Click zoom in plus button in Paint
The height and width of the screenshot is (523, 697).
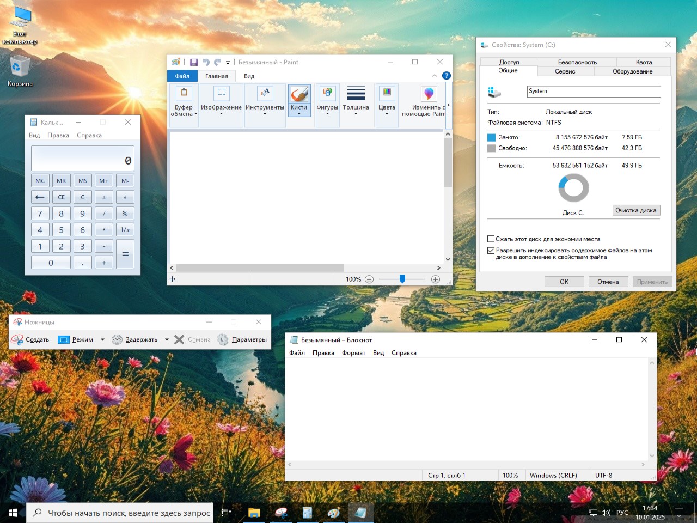click(436, 279)
